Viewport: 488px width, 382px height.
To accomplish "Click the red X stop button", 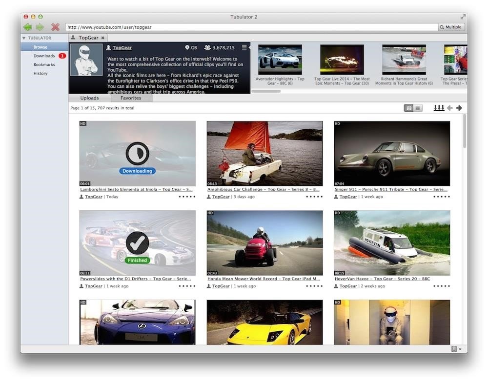I will (x=56, y=27).
